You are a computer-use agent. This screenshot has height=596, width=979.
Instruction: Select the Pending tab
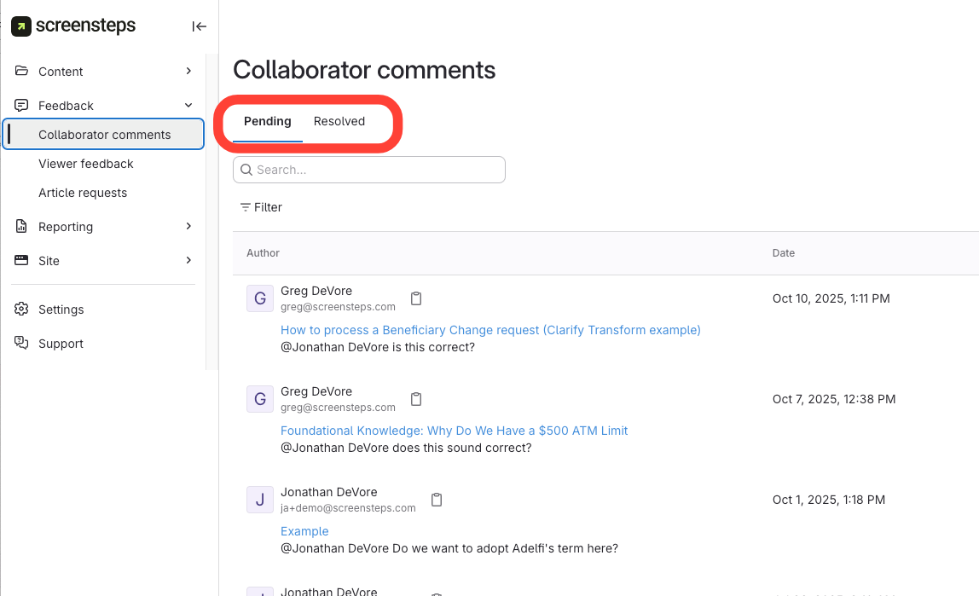click(x=267, y=121)
